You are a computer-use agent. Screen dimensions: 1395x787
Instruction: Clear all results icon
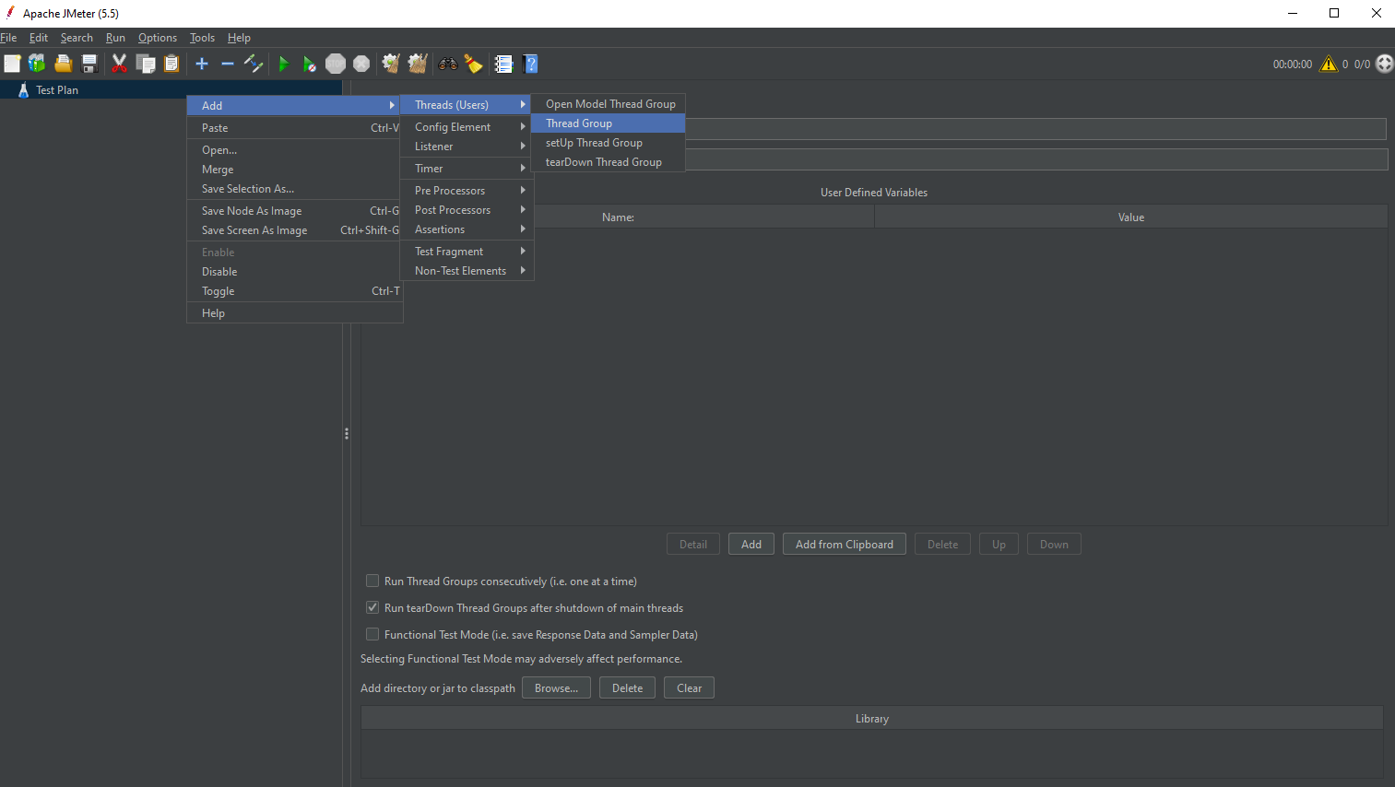418,64
